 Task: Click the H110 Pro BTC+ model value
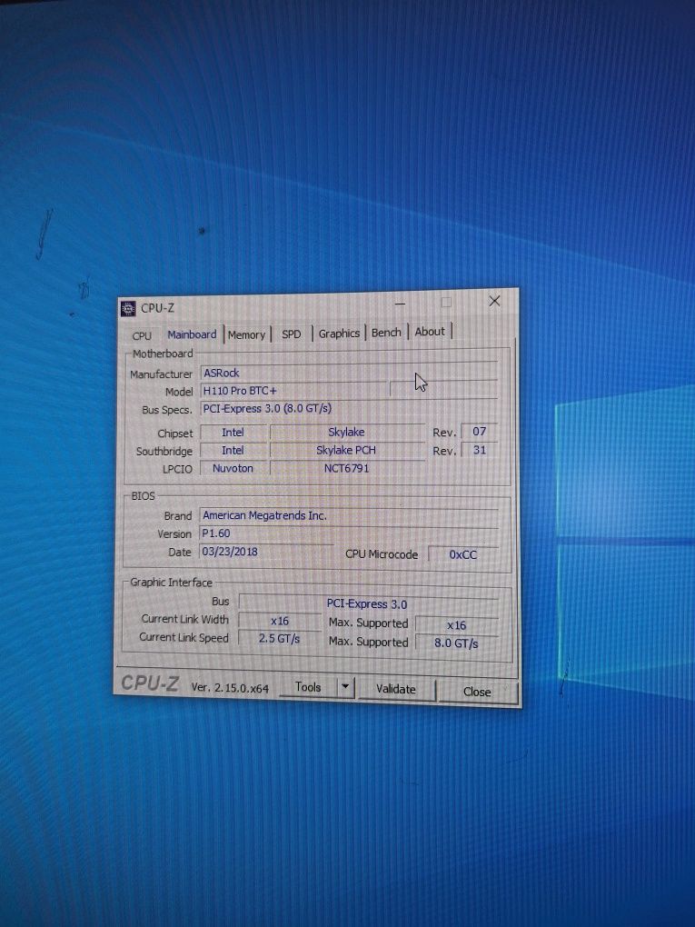293,391
